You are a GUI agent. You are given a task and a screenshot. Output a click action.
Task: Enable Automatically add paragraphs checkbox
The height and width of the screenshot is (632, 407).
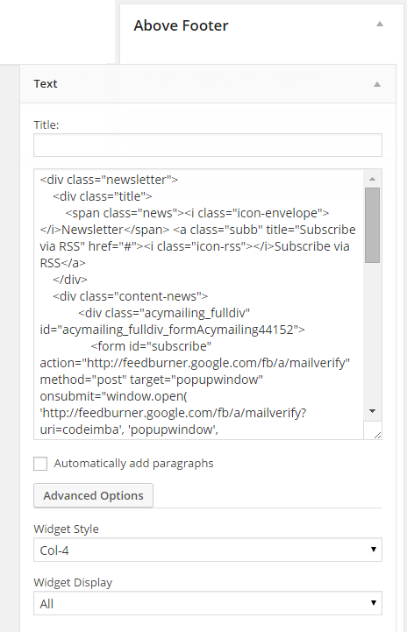click(x=40, y=464)
